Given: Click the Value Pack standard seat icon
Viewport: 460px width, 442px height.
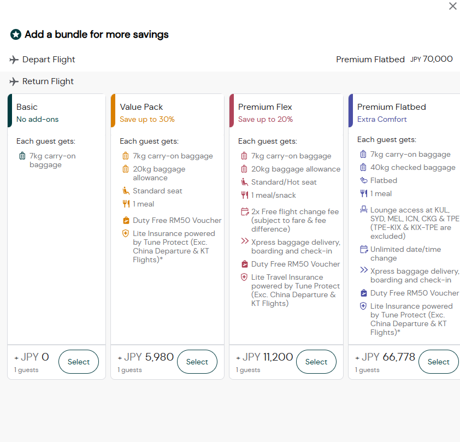Looking at the screenshot, I should pyautogui.click(x=126, y=191).
